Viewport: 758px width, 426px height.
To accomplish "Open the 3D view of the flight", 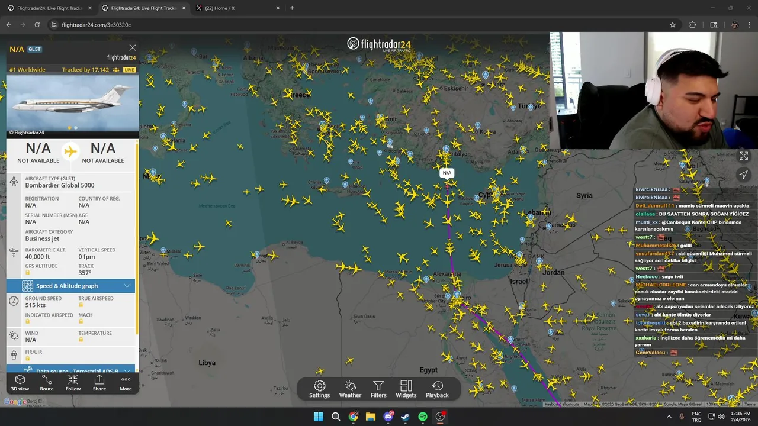I will click(20, 383).
